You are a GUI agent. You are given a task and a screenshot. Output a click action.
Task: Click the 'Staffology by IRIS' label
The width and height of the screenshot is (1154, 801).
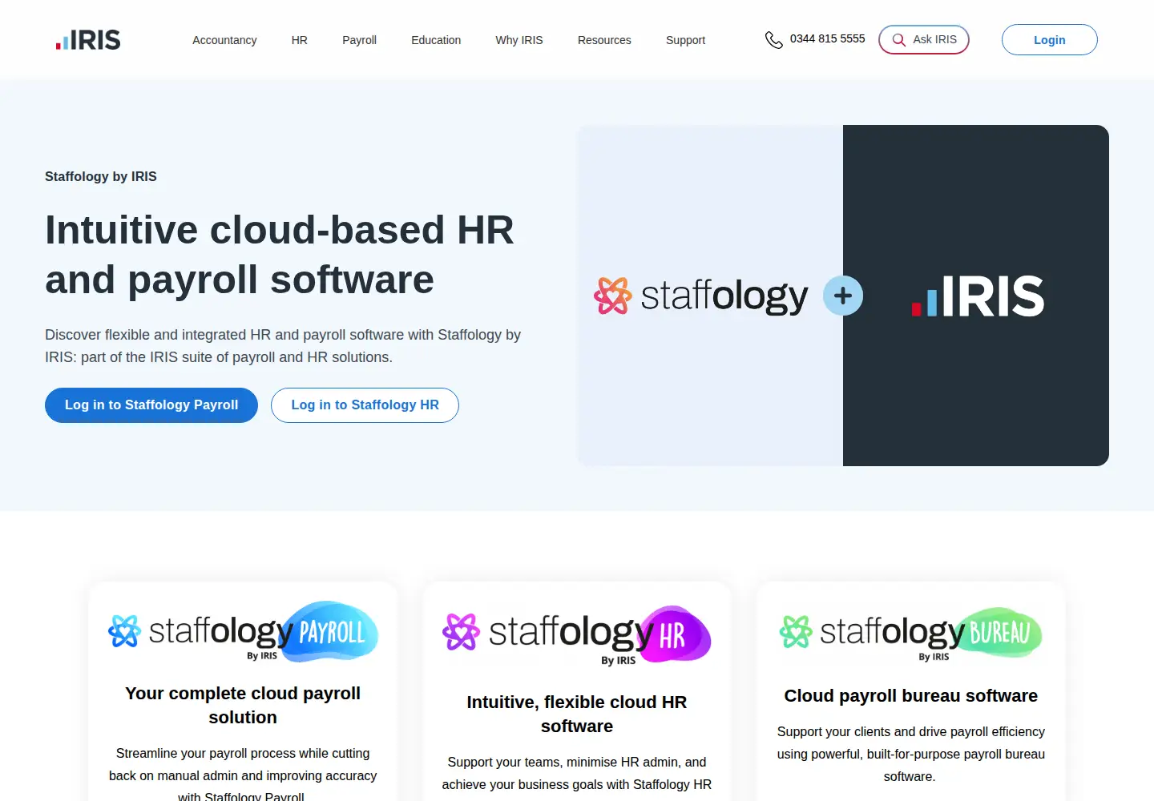coord(101,177)
